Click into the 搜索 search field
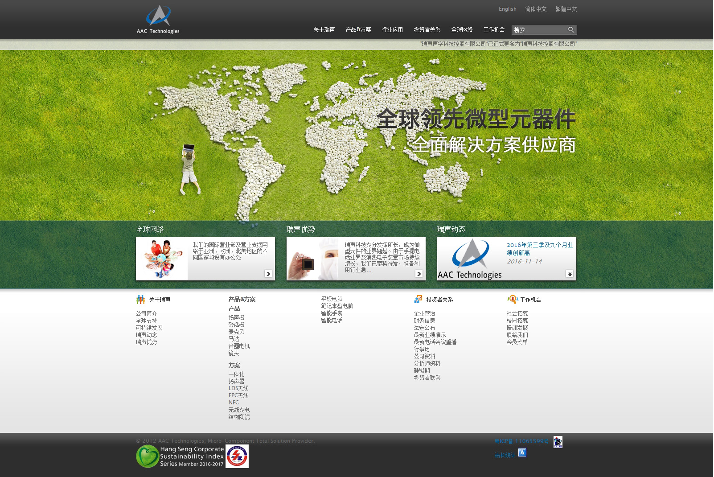This screenshot has width=714, height=477. [539, 30]
